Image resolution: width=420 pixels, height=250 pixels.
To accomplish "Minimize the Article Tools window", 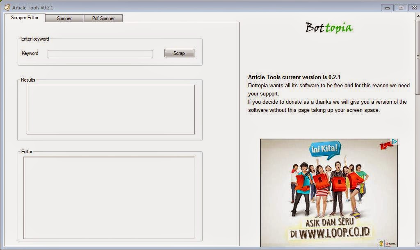I will 387,7.
